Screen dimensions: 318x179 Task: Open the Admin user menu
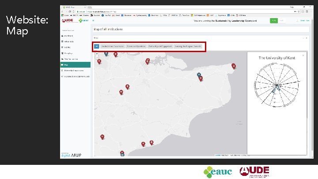(303, 20)
